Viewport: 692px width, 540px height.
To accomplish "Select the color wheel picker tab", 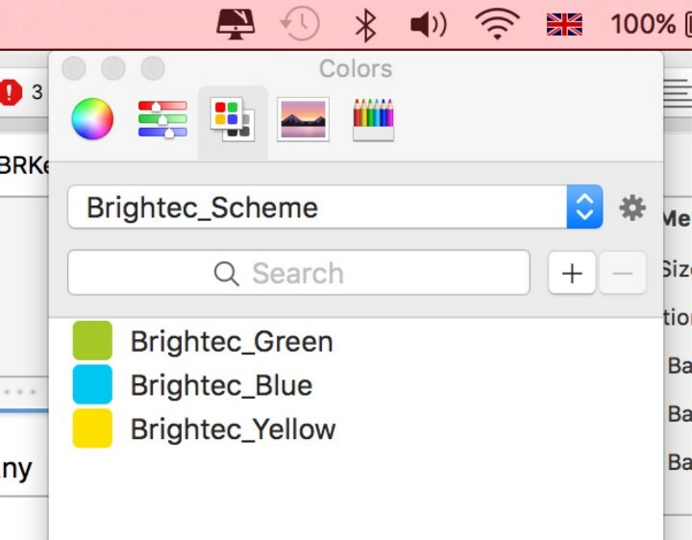I will [92, 119].
